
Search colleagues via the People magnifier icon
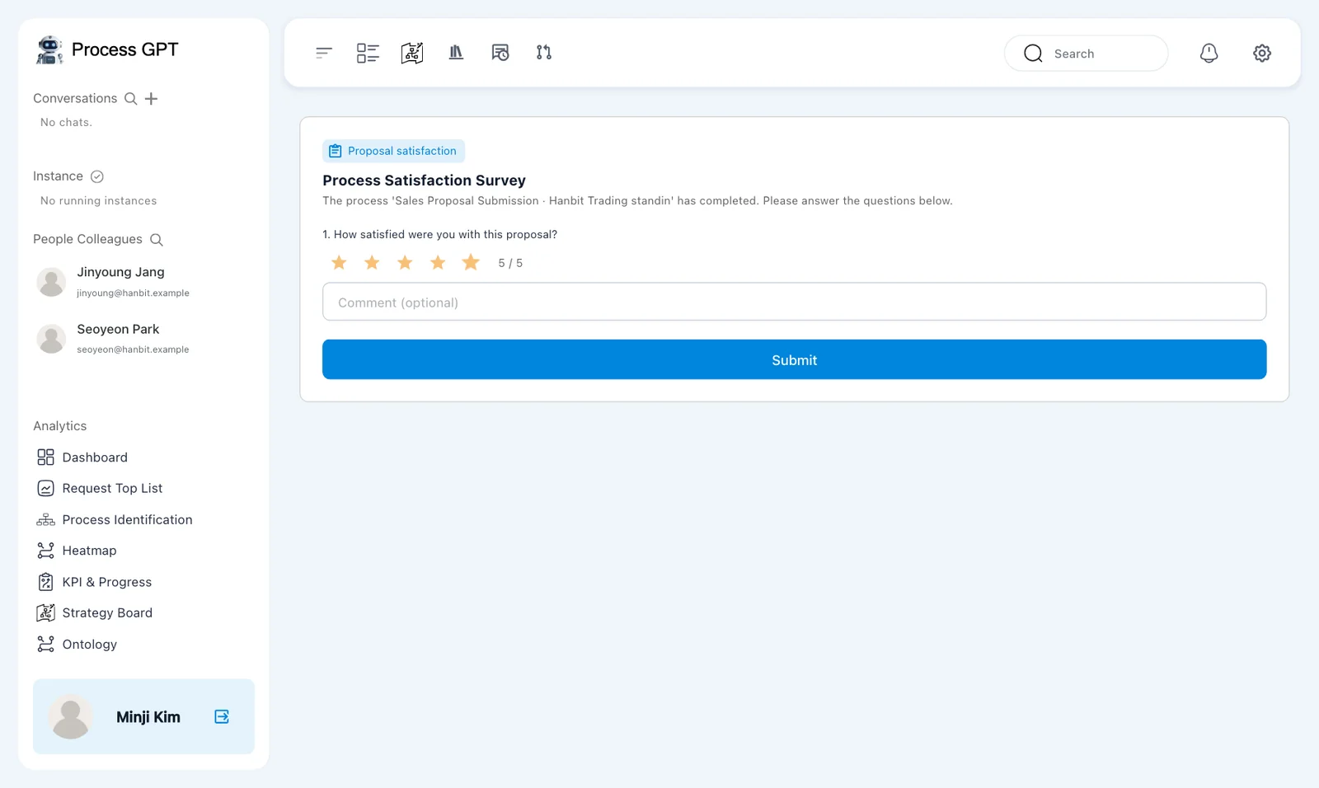[157, 240]
